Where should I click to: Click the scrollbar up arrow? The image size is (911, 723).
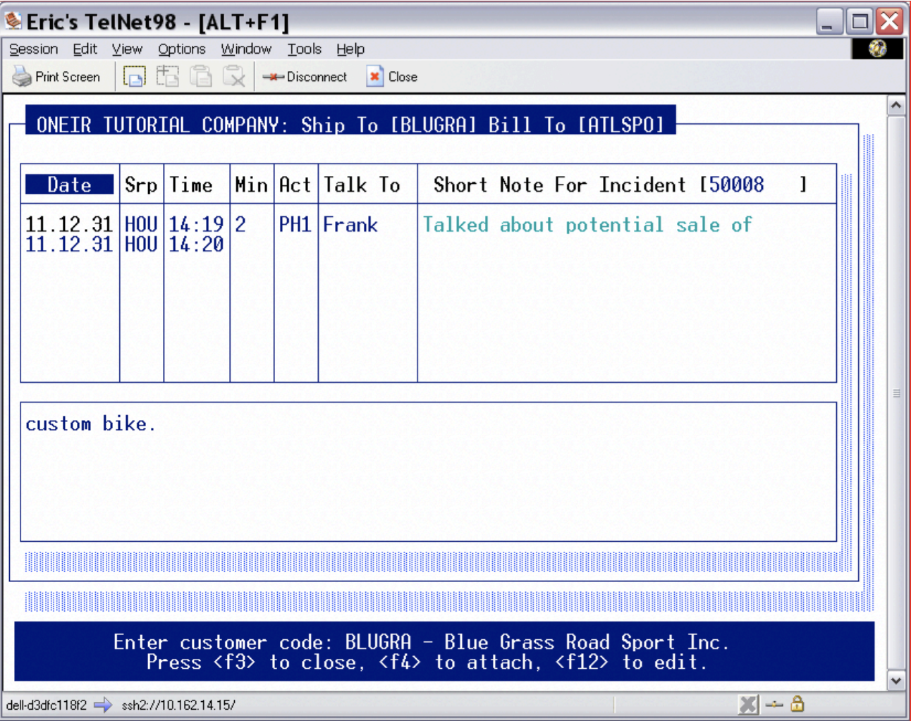[895, 106]
